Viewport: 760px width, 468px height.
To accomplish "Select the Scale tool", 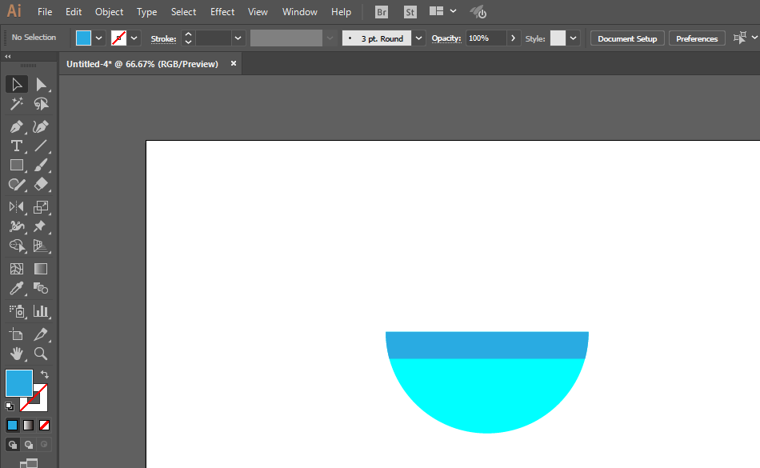I will [41, 207].
